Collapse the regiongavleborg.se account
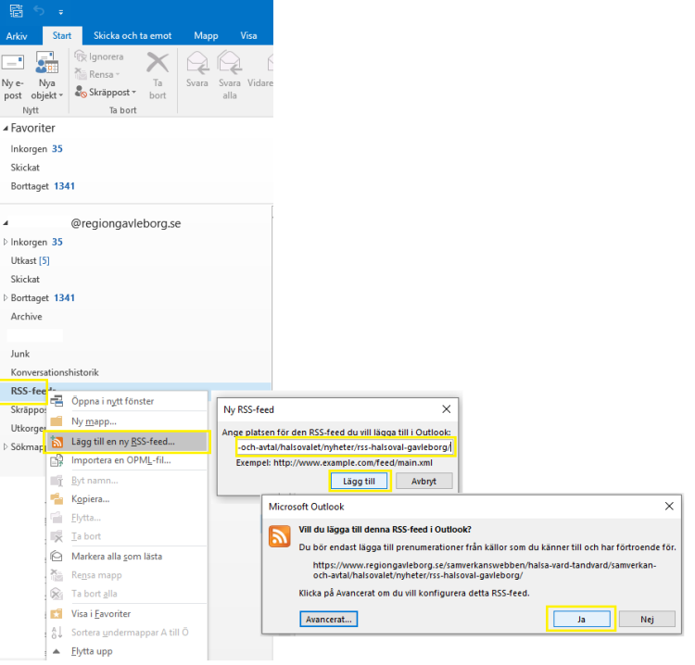Viewport: 695px width, 665px height. point(6,223)
